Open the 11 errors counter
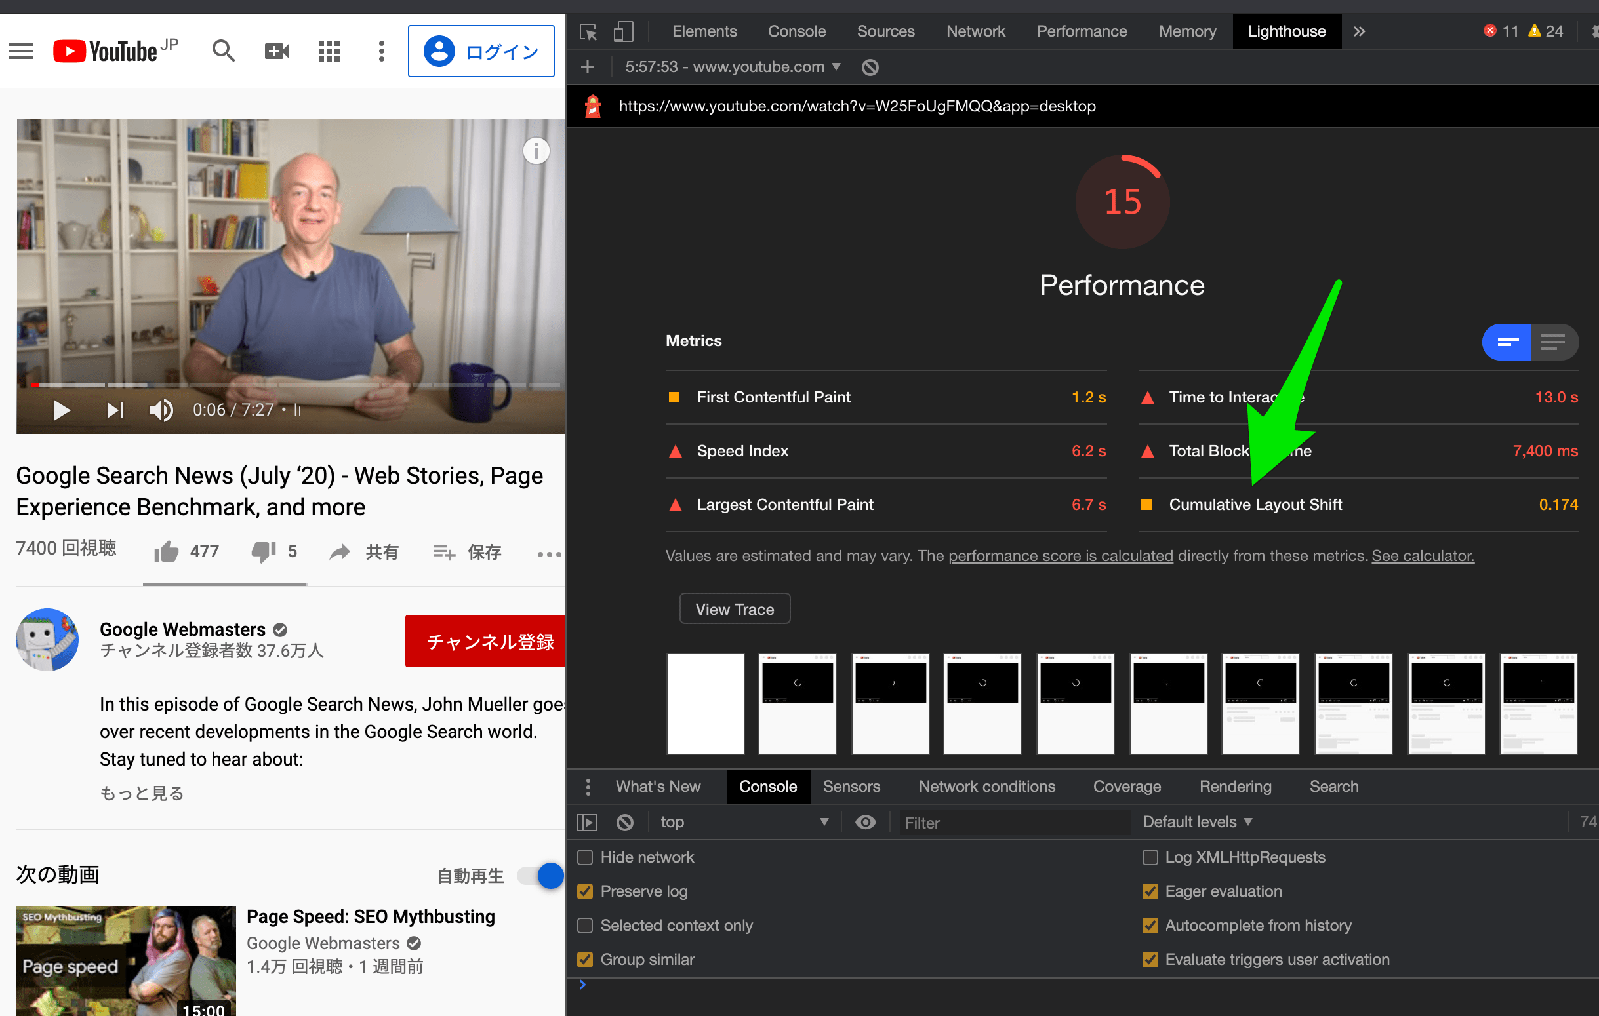This screenshot has height=1016, width=1599. pyautogui.click(x=1501, y=31)
